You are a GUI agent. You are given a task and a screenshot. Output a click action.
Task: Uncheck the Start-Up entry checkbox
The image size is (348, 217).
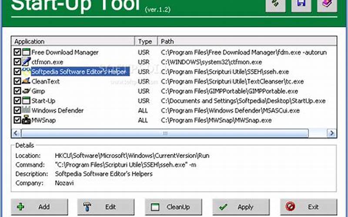[17, 101]
